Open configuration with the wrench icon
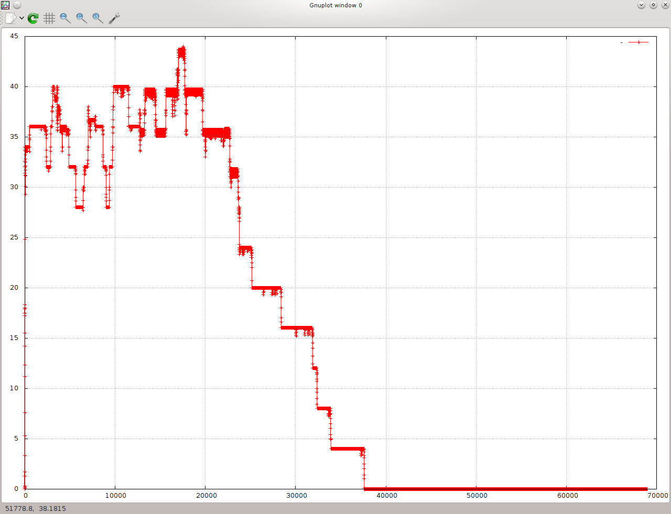 (x=114, y=18)
